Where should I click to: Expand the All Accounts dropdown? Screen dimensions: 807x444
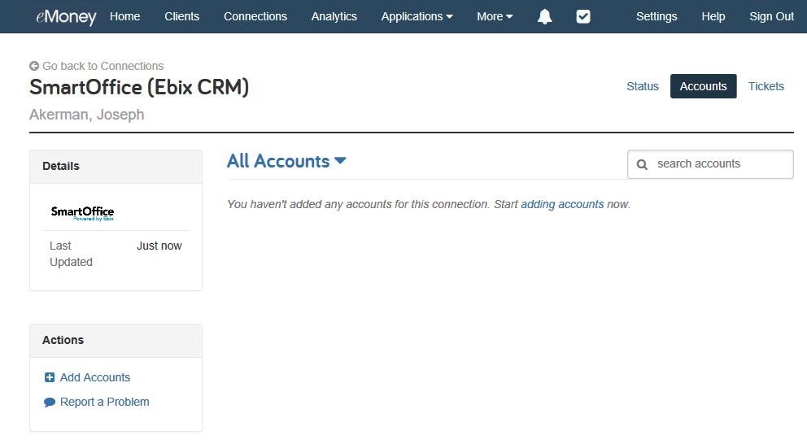[x=286, y=161]
